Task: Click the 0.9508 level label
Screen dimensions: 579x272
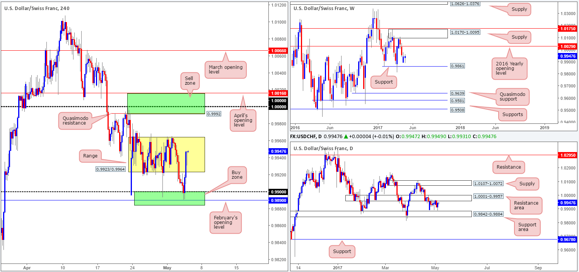Action: (457, 109)
